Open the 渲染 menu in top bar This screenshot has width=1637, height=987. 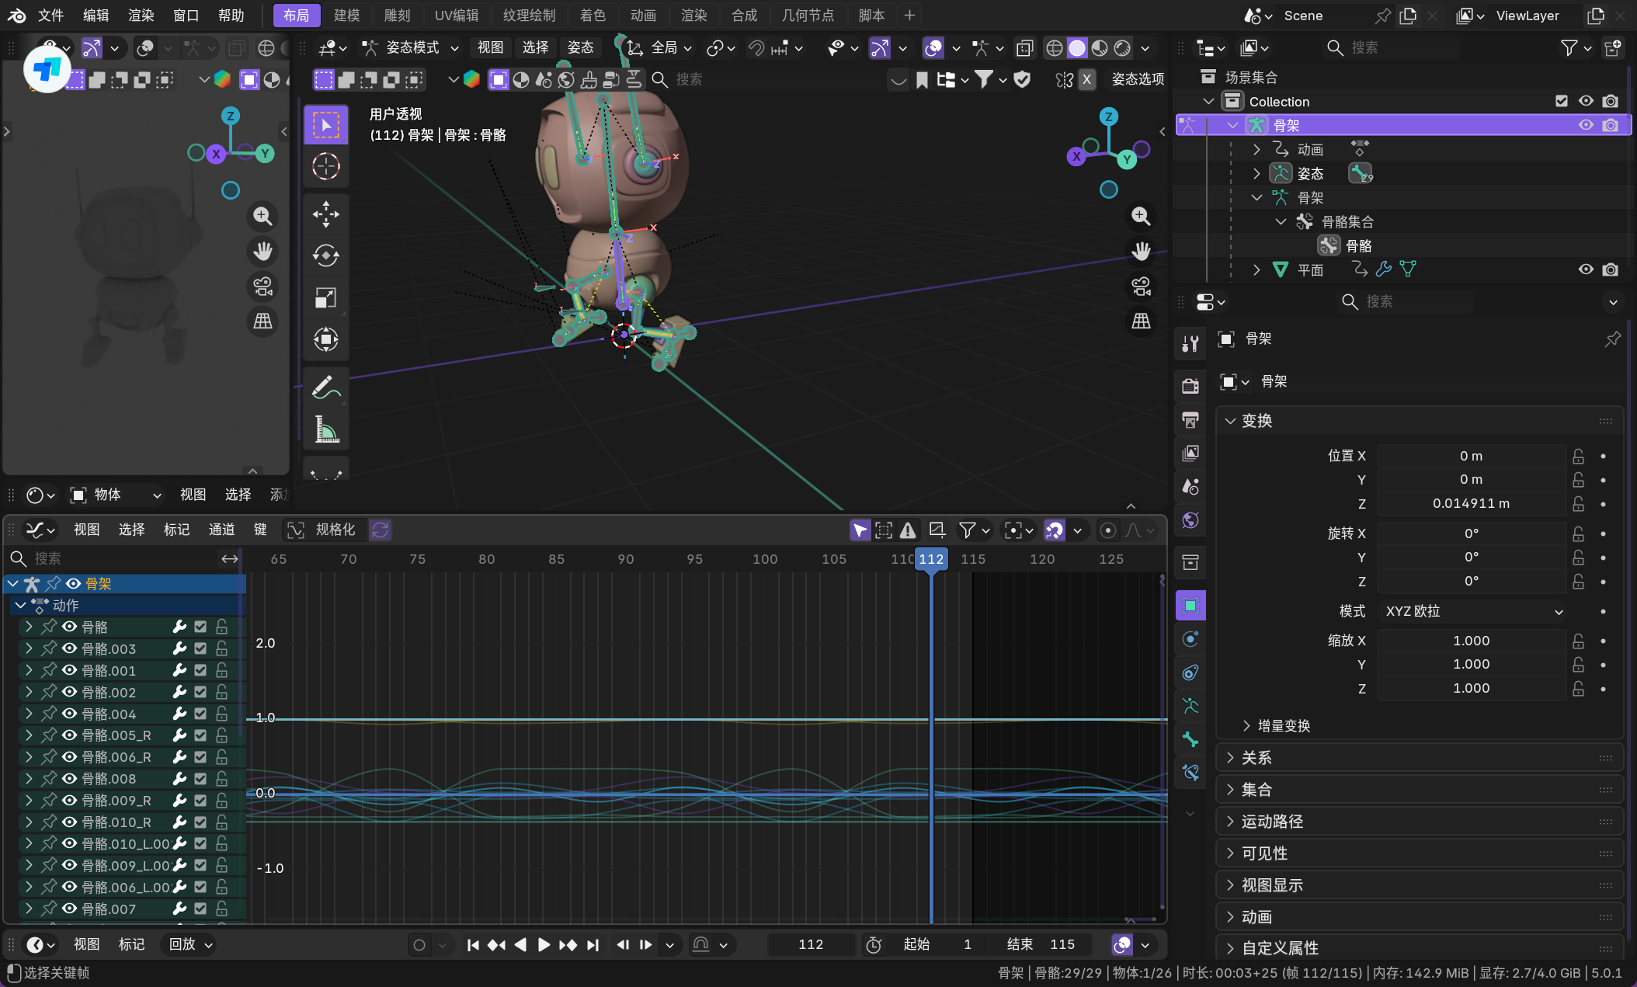[141, 16]
